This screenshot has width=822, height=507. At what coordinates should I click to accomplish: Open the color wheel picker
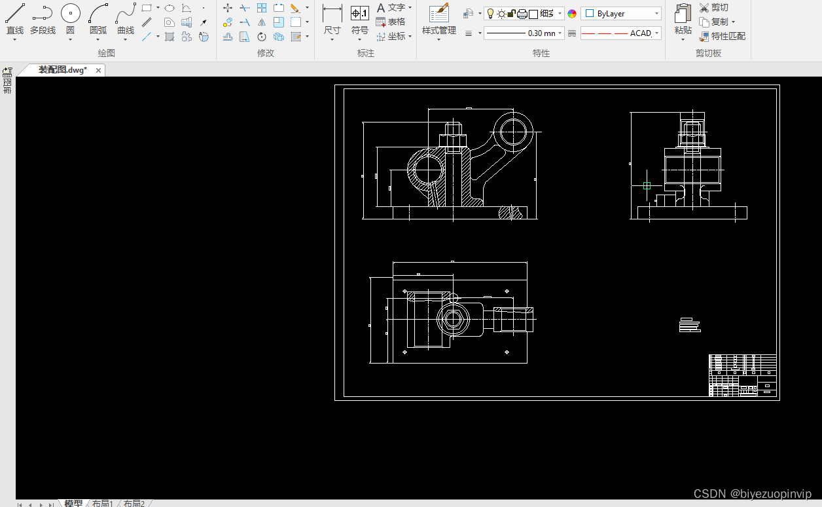pyautogui.click(x=572, y=14)
